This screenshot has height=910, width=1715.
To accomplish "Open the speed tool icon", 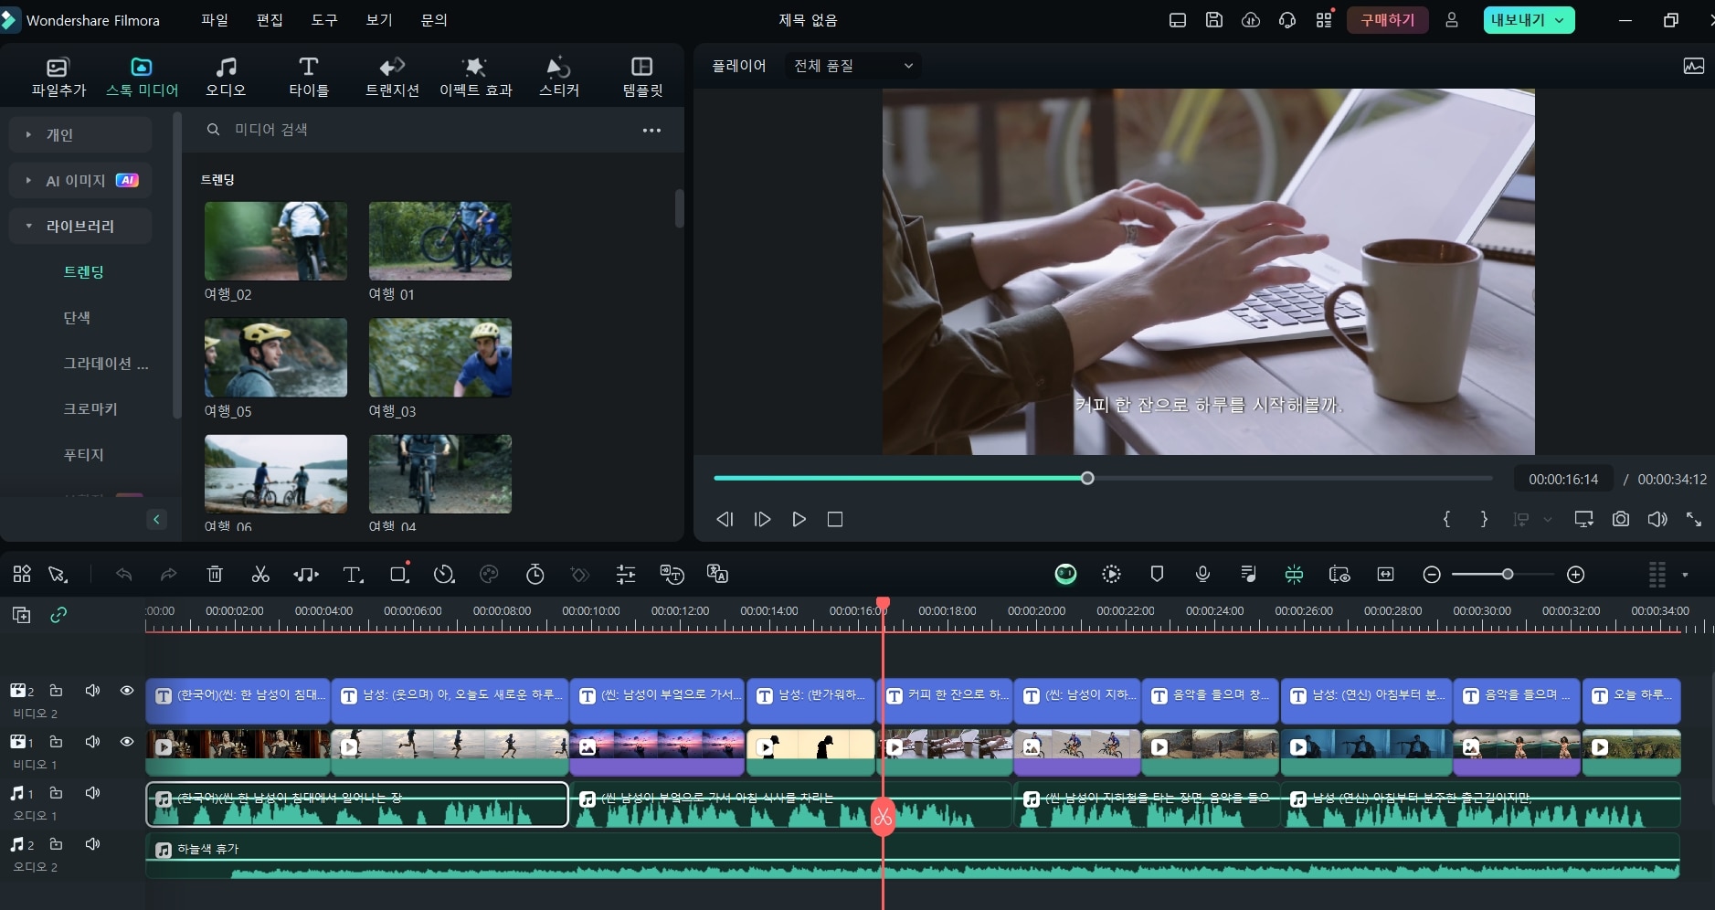I will (x=444, y=574).
